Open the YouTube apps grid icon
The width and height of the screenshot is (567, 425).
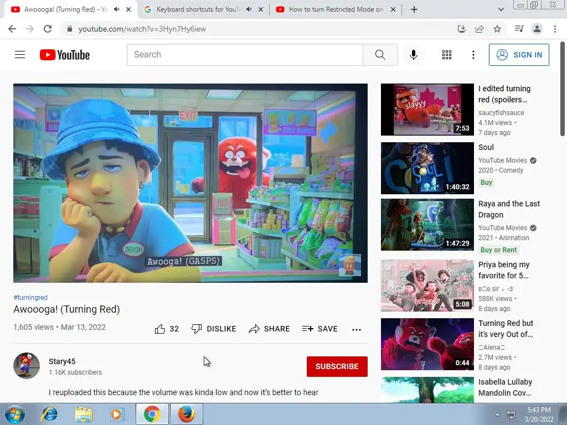(447, 55)
